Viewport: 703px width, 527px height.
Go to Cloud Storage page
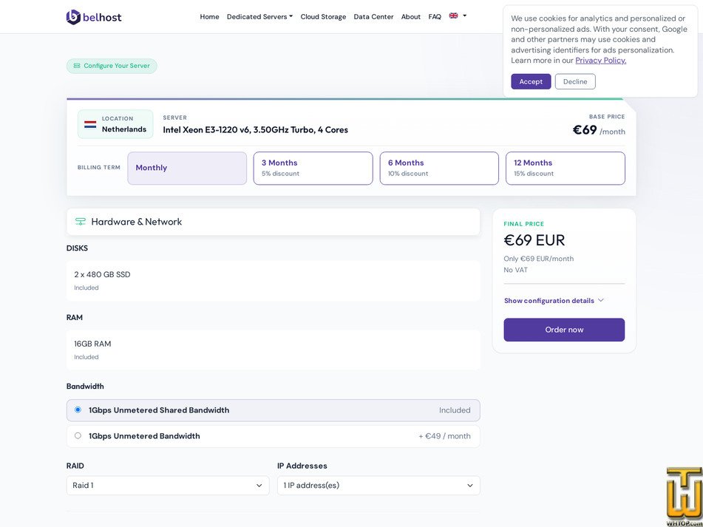323,16
